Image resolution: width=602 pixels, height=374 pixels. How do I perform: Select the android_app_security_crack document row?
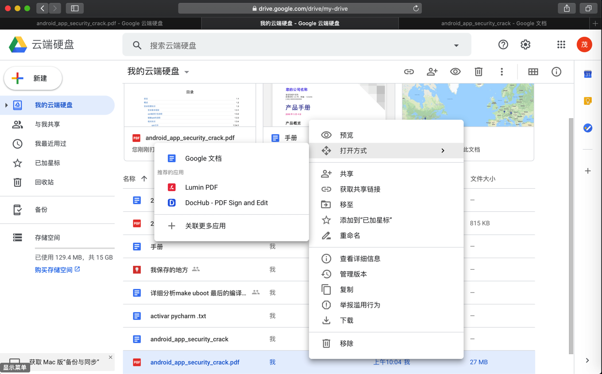point(329,339)
